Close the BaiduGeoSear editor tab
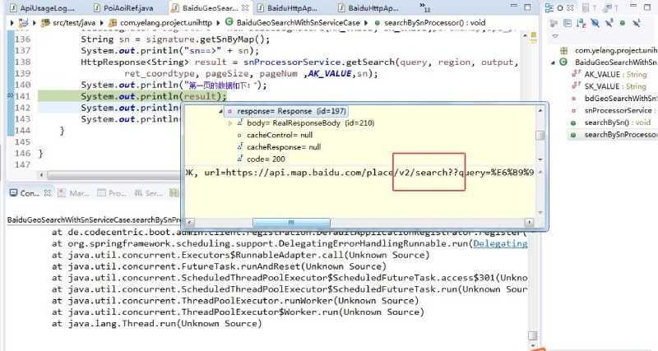The height and width of the screenshot is (351, 658). click(x=245, y=8)
